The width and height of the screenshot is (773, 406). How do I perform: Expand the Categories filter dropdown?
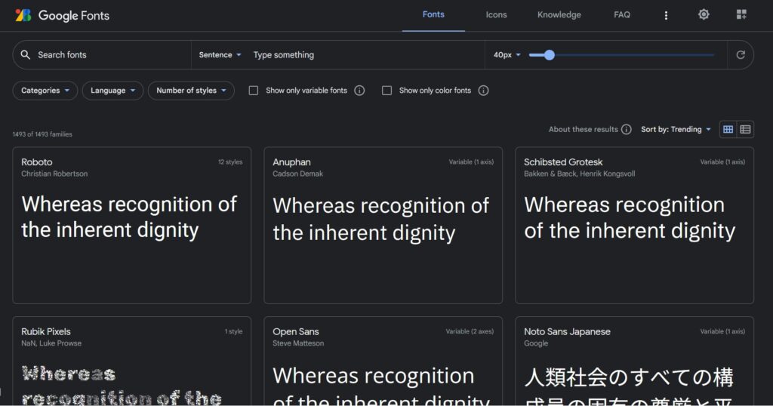pyautogui.click(x=45, y=91)
